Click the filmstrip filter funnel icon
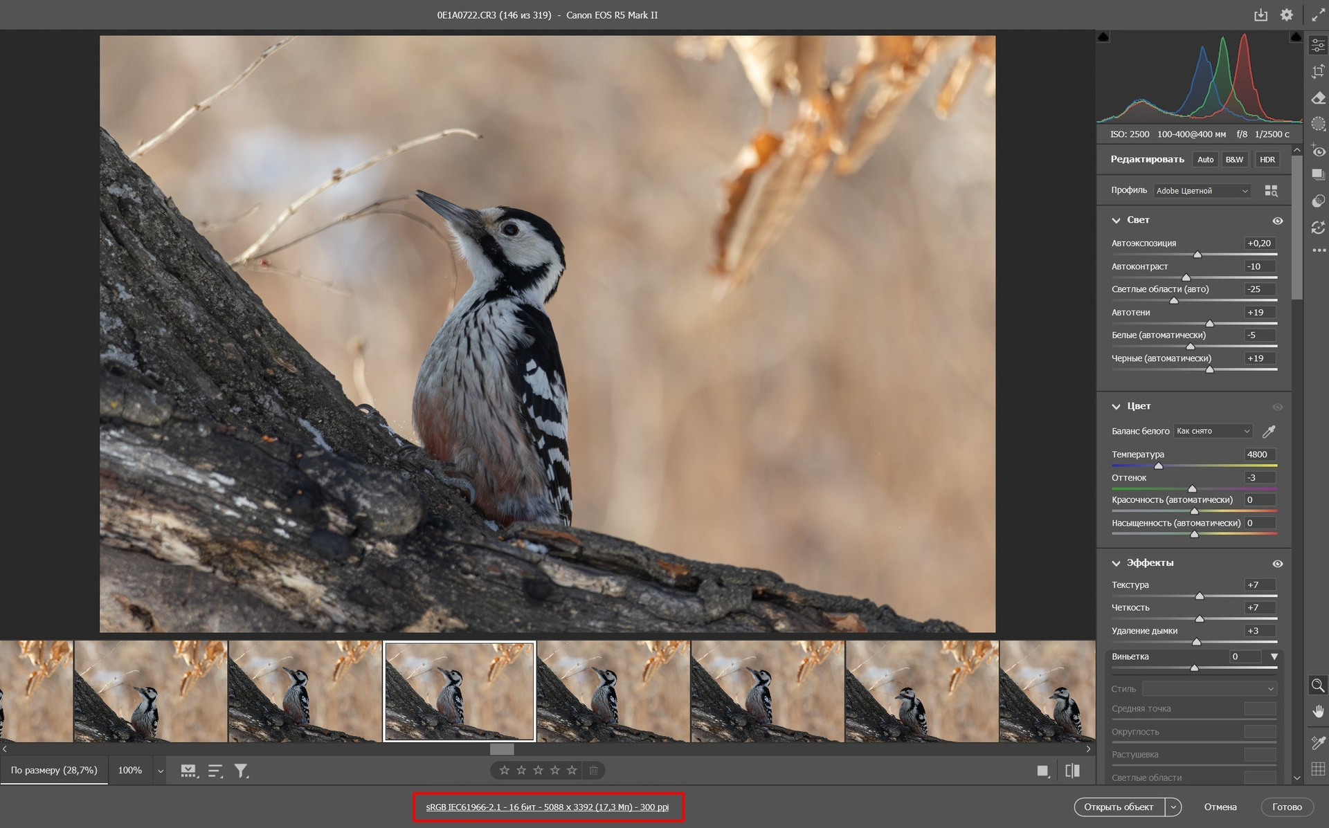This screenshot has width=1329, height=828. click(241, 771)
